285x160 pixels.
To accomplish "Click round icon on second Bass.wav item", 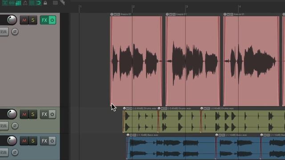I will pyautogui.click(x=217, y=135).
